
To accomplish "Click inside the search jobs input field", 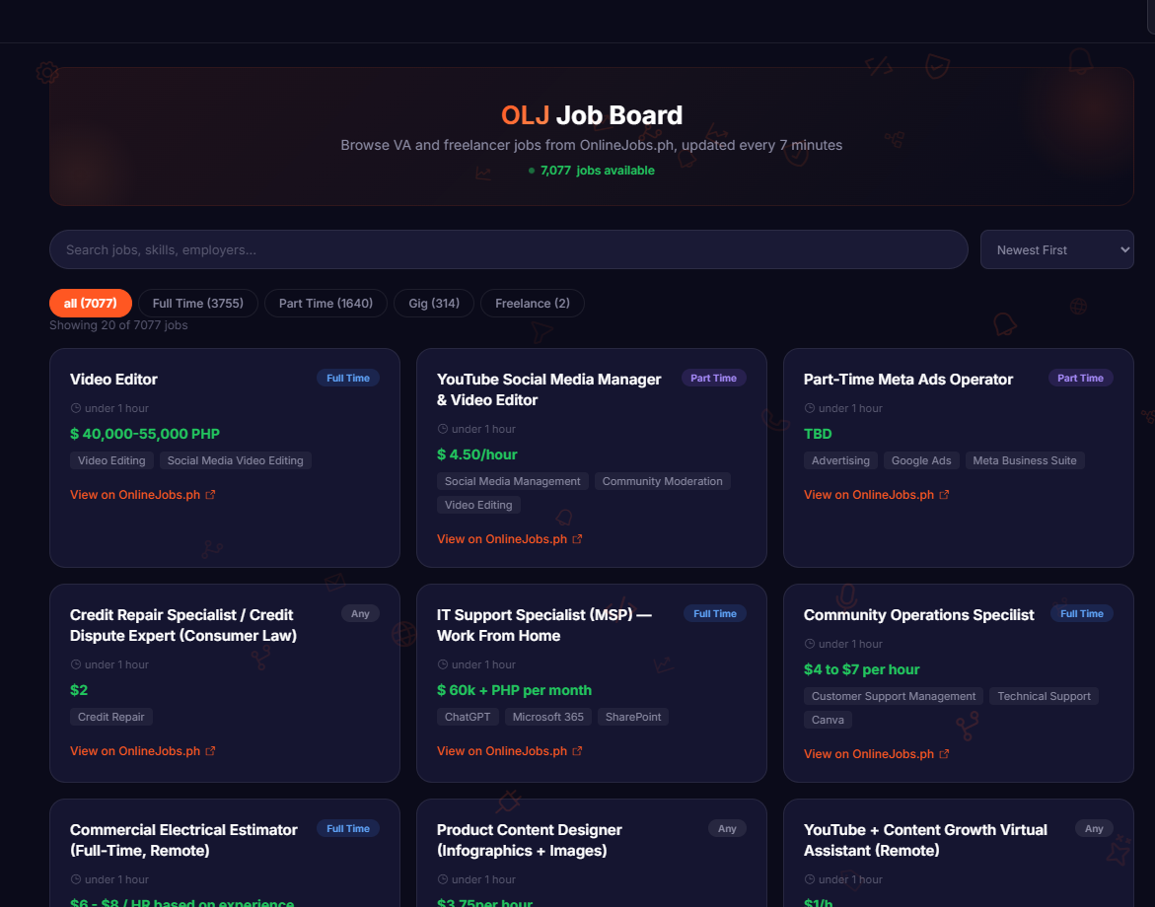I will click(508, 249).
